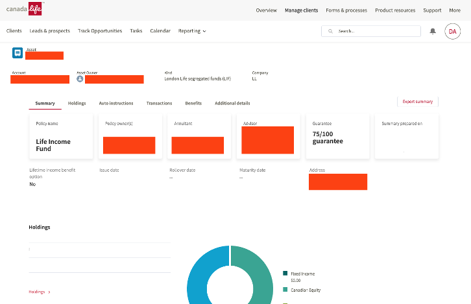
Task: Click London Life segregated funds (LIF) text
Action: coord(198,78)
